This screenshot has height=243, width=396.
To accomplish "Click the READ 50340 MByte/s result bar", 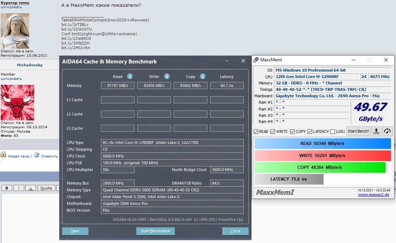I will (x=323, y=144).
